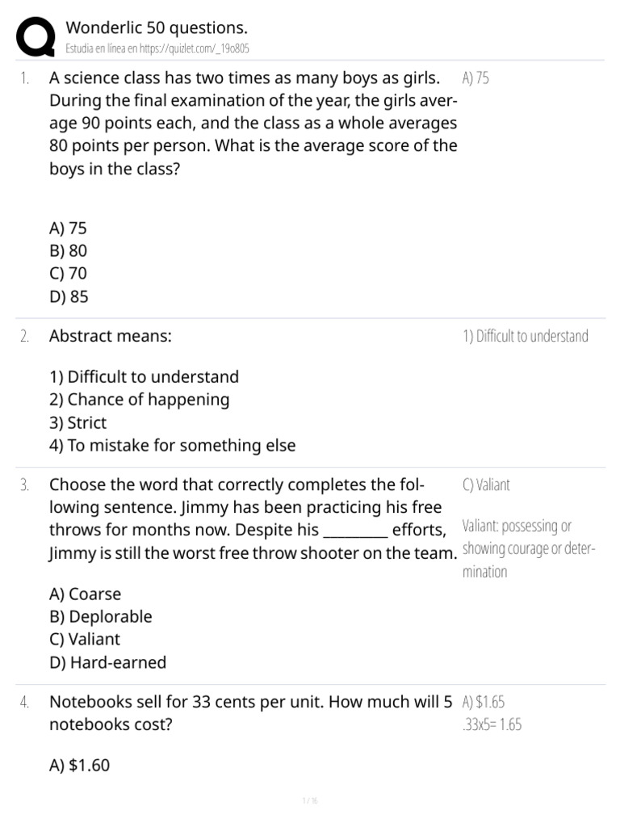This screenshot has height=827, width=620.
Task: Click the Valiant definition text
Action: coord(529,549)
